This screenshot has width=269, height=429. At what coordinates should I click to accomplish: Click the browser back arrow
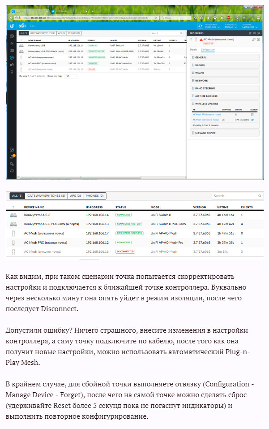pos(11,18)
